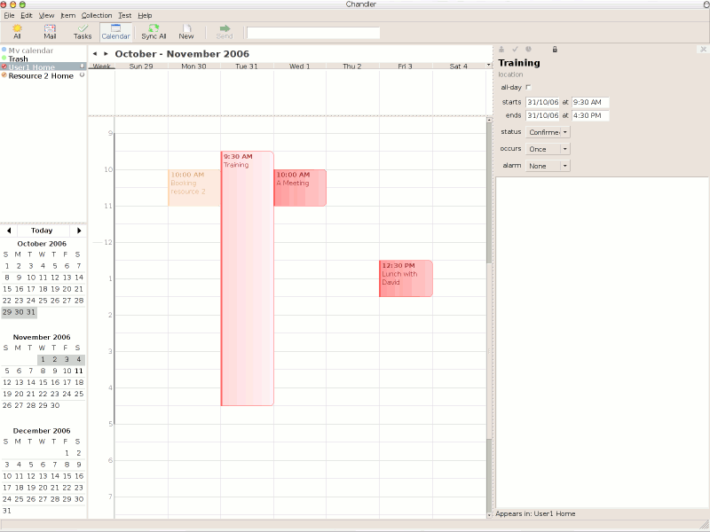The height and width of the screenshot is (532, 710).
Task: Open the Tasks view
Action: [x=83, y=32]
